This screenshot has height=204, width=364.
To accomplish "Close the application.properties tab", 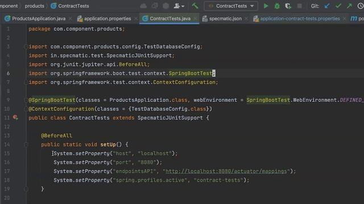I will click(x=136, y=19).
